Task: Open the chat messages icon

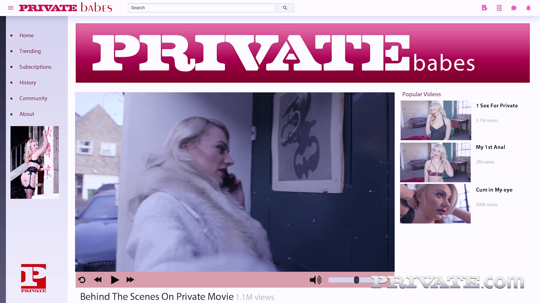Action: pos(514,8)
